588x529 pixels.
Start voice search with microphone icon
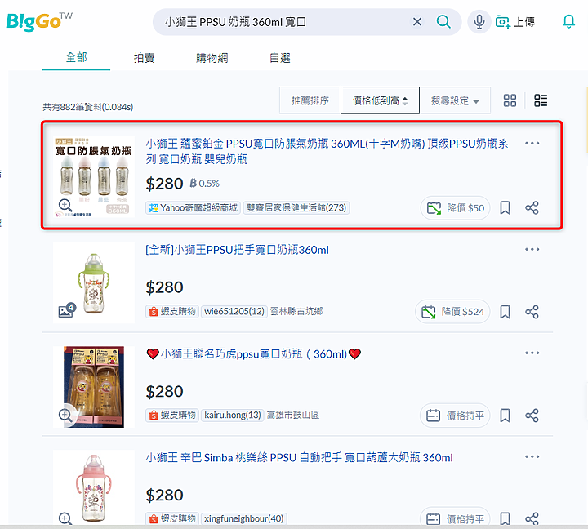pyautogui.click(x=479, y=22)
